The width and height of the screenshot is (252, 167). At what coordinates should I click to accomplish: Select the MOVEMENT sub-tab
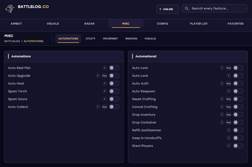pos(110,39)
